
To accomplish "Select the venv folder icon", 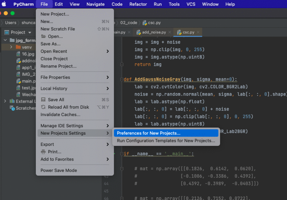I will tap(18, 47).
